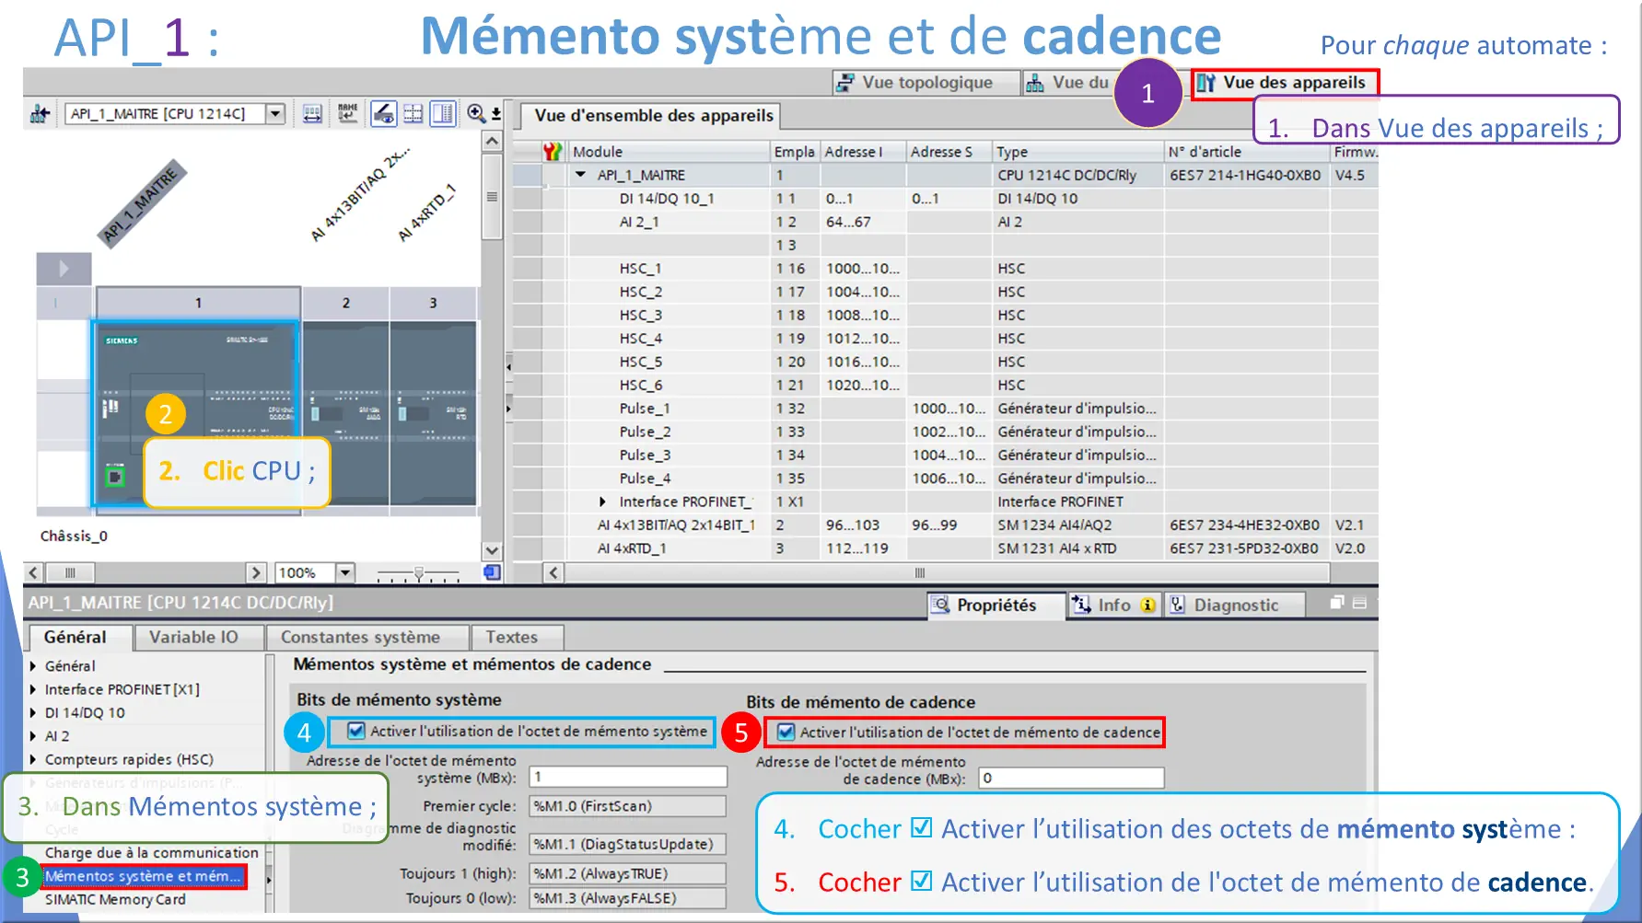Image resolution: width=1642 pixels, height=923 pixels.
Task: Select Charge due à la communication item
Action: click(x=152, y=853)
